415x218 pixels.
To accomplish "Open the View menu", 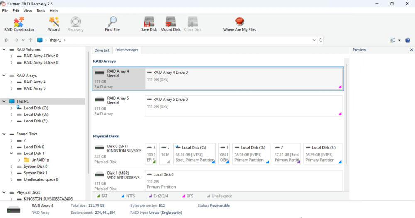I will pos(27,11).
